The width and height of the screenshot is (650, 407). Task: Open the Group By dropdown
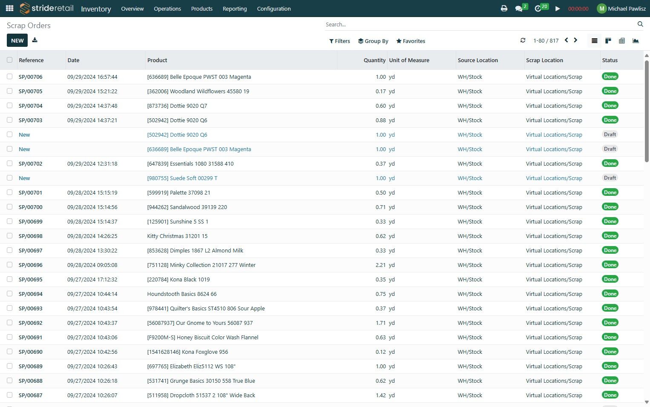pos(373,41)
